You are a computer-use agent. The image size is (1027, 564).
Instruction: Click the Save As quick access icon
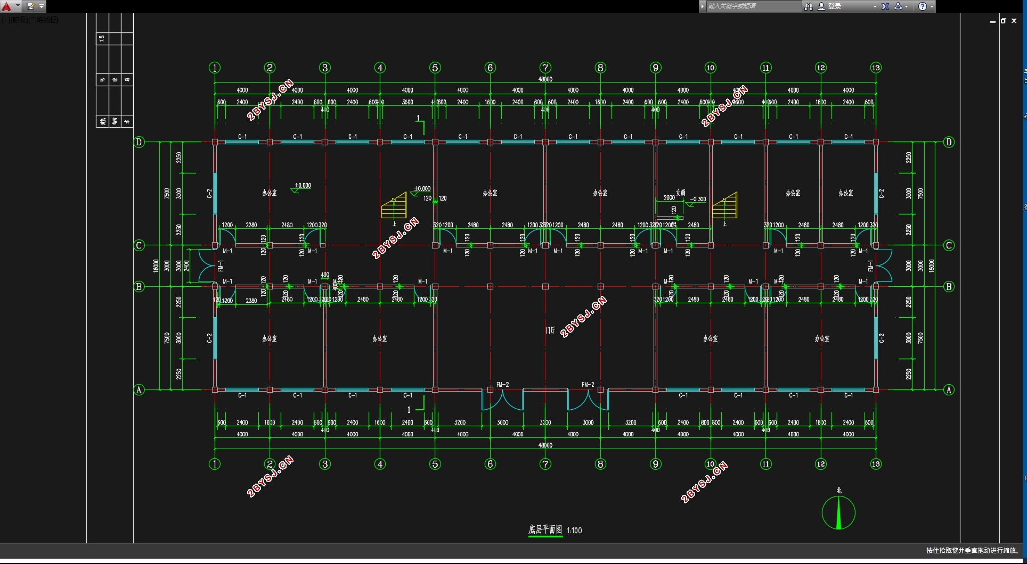click(x=31, y=6)
